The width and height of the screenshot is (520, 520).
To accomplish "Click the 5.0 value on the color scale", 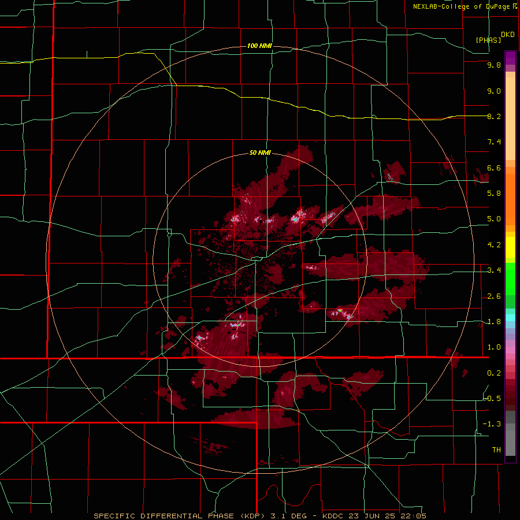I will pyautogui.click(x=494, y=219).
